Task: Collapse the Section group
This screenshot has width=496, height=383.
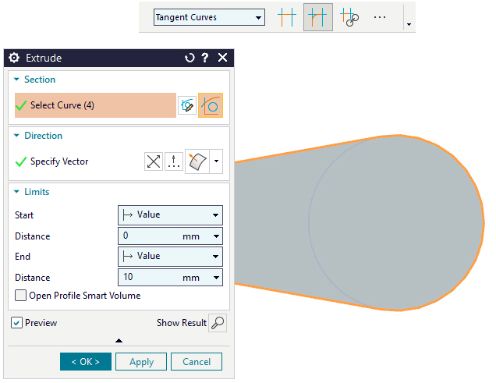Action: [x=16, y=80]
